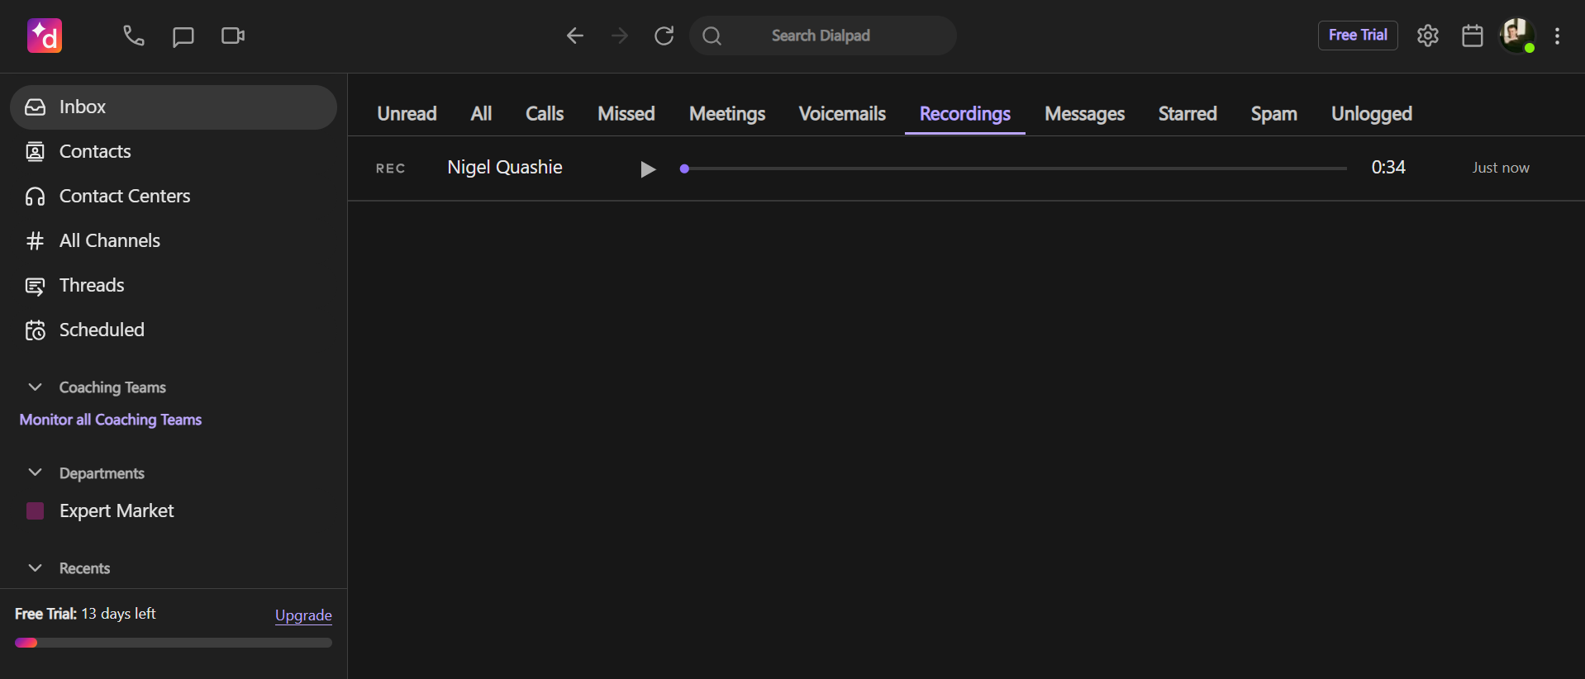Screen dimensions: 1585x679
Task: Switch to the Meetings tab
Action: pyautogui.click(x=727, y=114)
